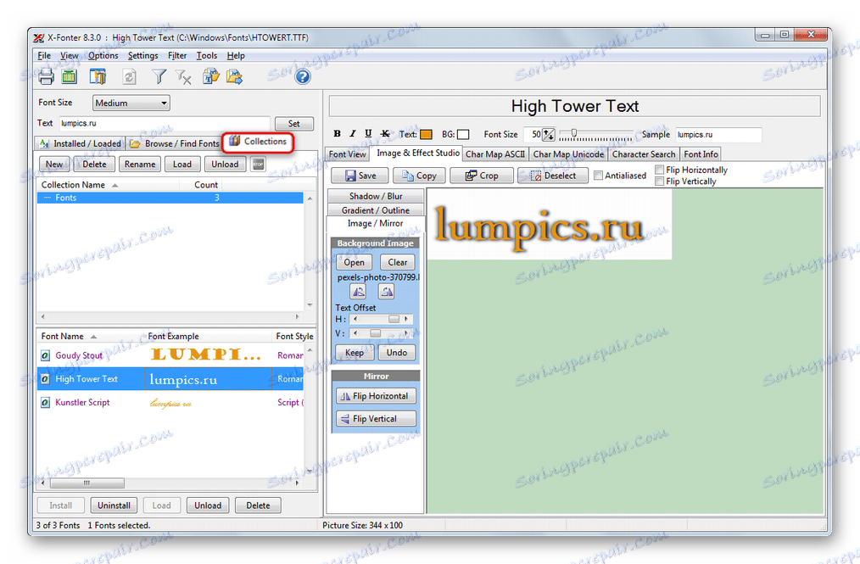860x564 pixels.
Task: Open the Char Map Unicode tab
Action: (568, 154)
